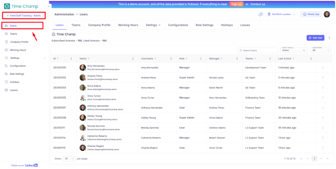Open the Set Work Location dropdown
Image resolution: width=336 pixels, height=169 pixels.
point(281,14)
